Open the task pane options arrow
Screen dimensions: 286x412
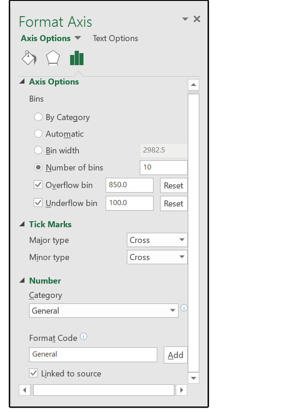click(185, 19)
